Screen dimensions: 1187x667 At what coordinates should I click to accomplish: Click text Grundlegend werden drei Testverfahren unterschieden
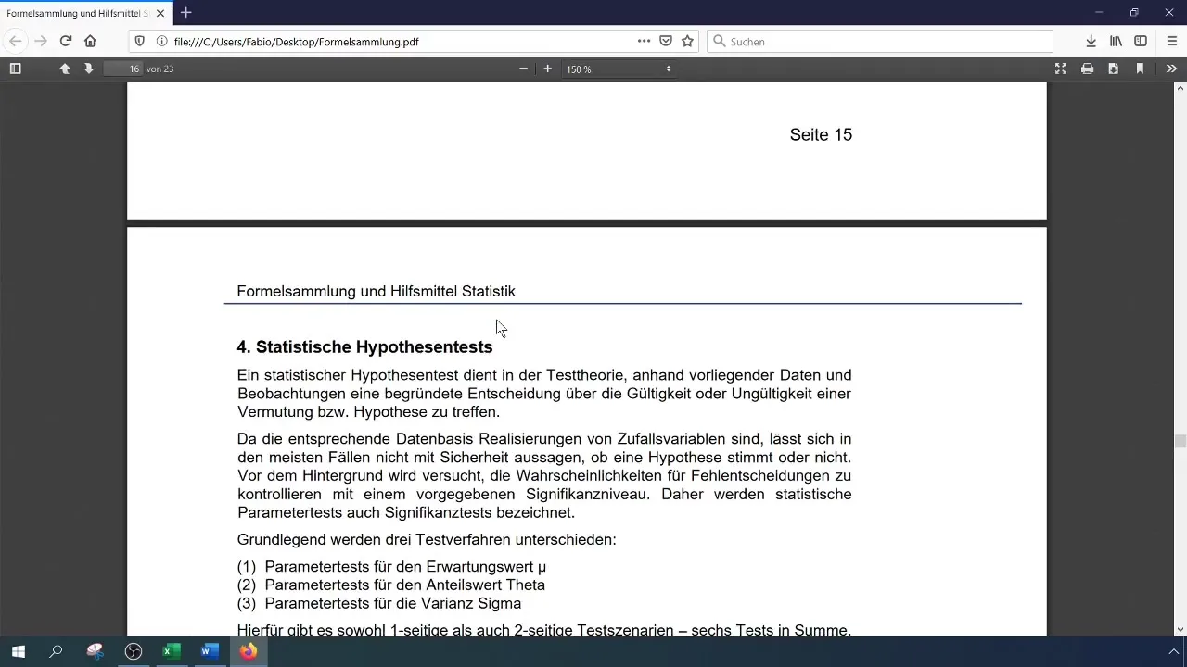pyautogui.click(x=427, y=540)
